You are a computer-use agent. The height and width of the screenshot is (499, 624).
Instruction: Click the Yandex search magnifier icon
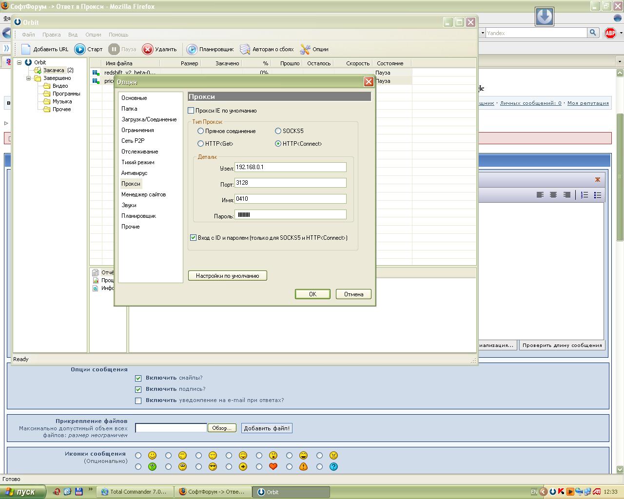pyautogui.click(x=593, y=33)
